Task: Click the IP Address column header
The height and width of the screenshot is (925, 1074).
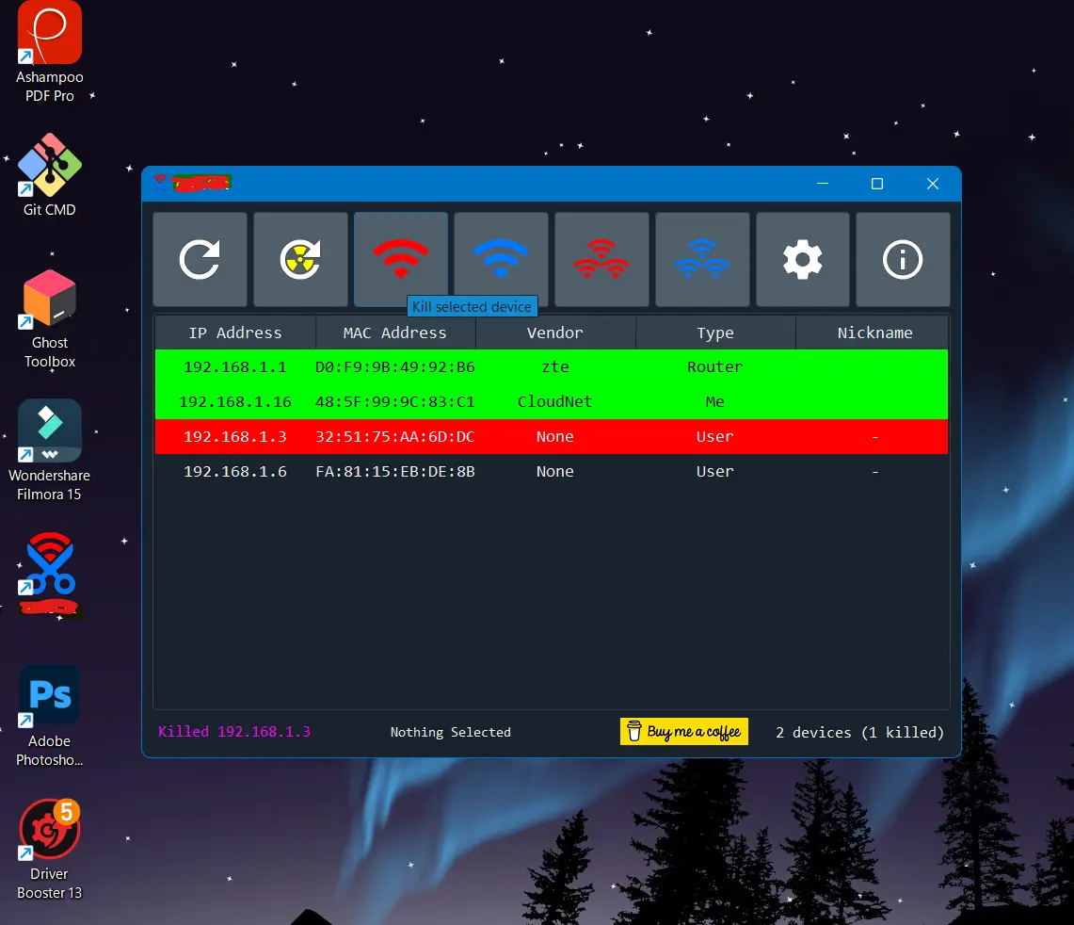Action: coord(235,333)
